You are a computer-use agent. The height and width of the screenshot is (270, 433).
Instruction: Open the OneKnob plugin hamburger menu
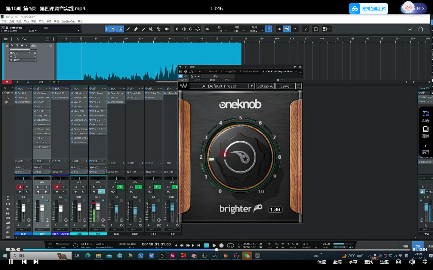pyautogui.click(x=298, y=86)
